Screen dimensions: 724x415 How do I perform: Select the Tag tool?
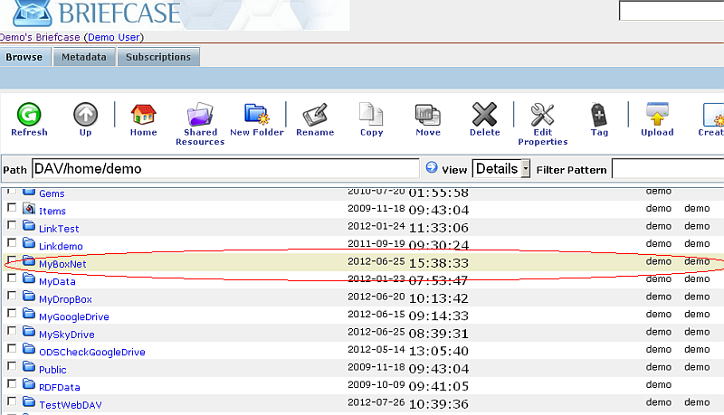(x=599, y=115)
